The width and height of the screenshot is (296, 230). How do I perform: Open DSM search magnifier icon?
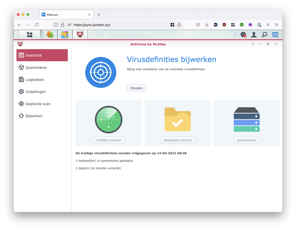tap(264, 34)
